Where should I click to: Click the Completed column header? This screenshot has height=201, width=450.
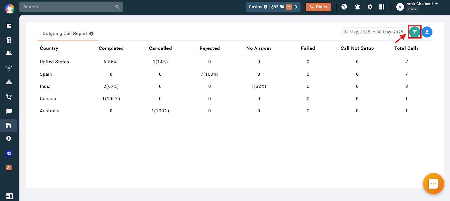(111, 48)
